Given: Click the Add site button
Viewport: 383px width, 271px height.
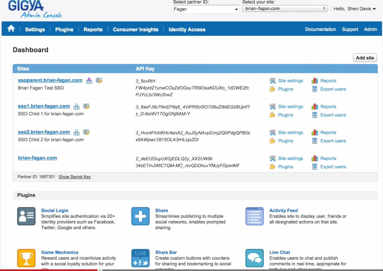Looking at the screenshot, I should [x=365, y=57].
